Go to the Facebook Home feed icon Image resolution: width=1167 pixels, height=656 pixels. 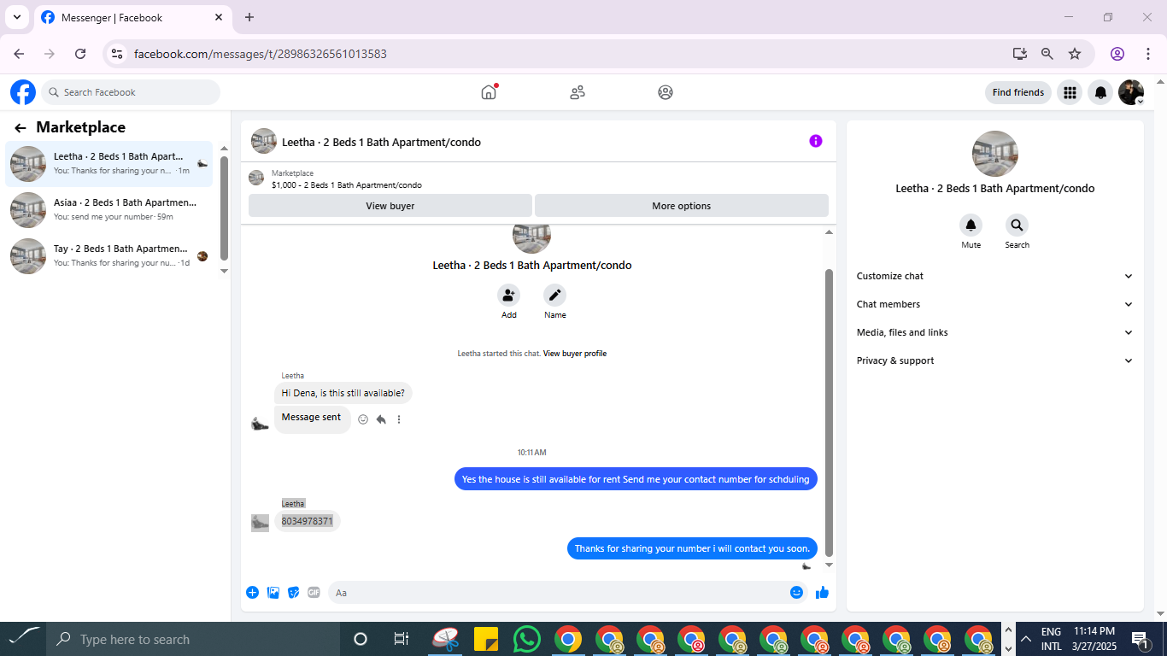tap(489, 92)
